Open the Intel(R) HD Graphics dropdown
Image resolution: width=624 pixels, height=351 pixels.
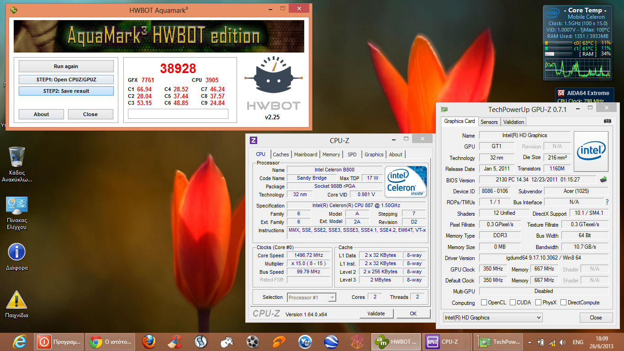click(493, 318)
